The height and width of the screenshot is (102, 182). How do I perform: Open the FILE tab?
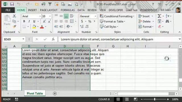pos(8,10)
